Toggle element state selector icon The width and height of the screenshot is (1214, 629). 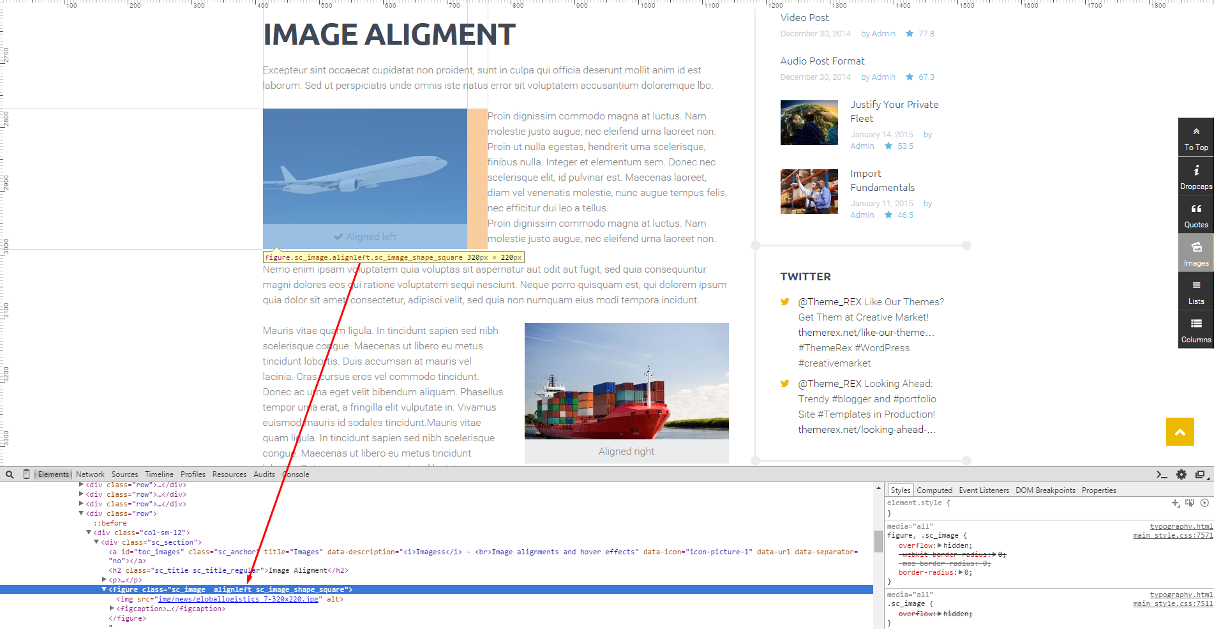(x=1190, y=503)
